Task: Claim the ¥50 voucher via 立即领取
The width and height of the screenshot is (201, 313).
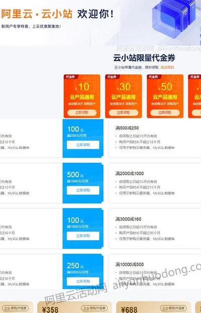Action: (x=165, y=113)
